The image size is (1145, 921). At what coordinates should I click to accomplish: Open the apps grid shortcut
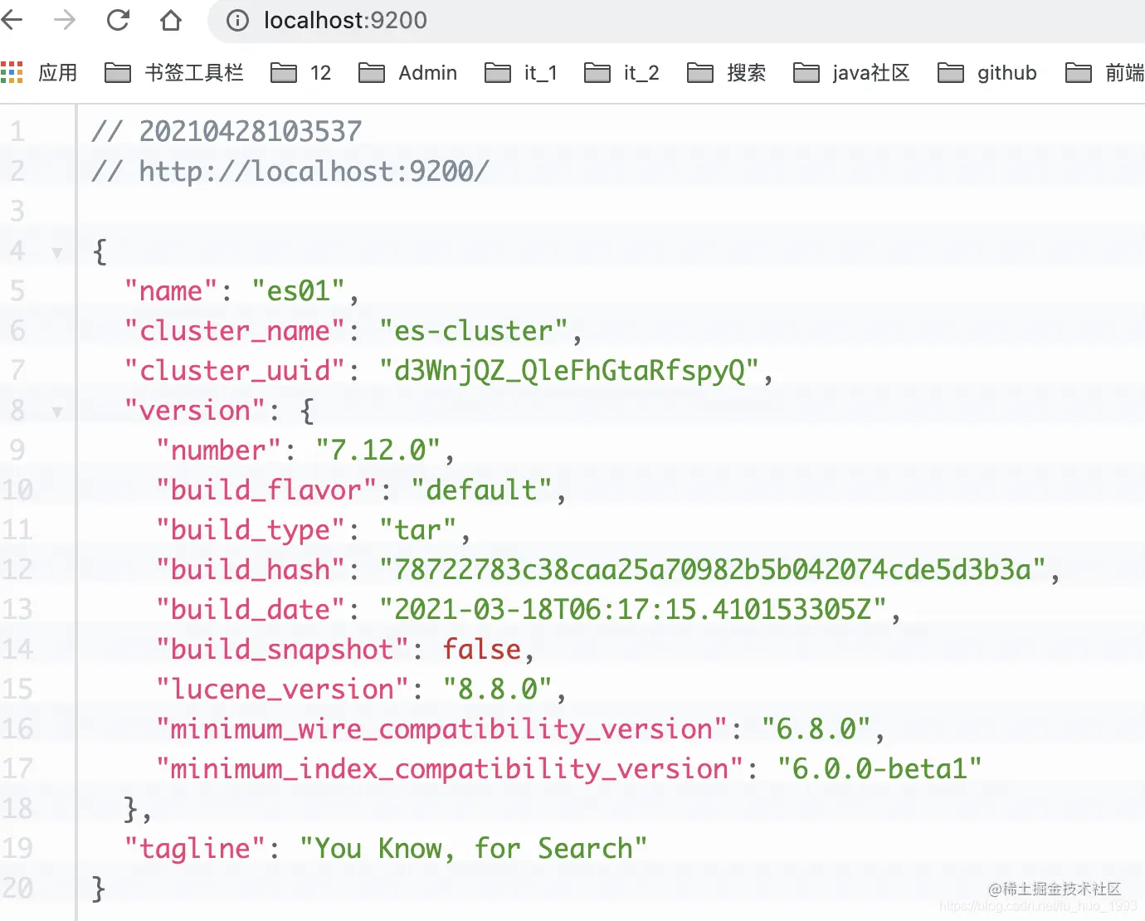(x=12, y=72)
